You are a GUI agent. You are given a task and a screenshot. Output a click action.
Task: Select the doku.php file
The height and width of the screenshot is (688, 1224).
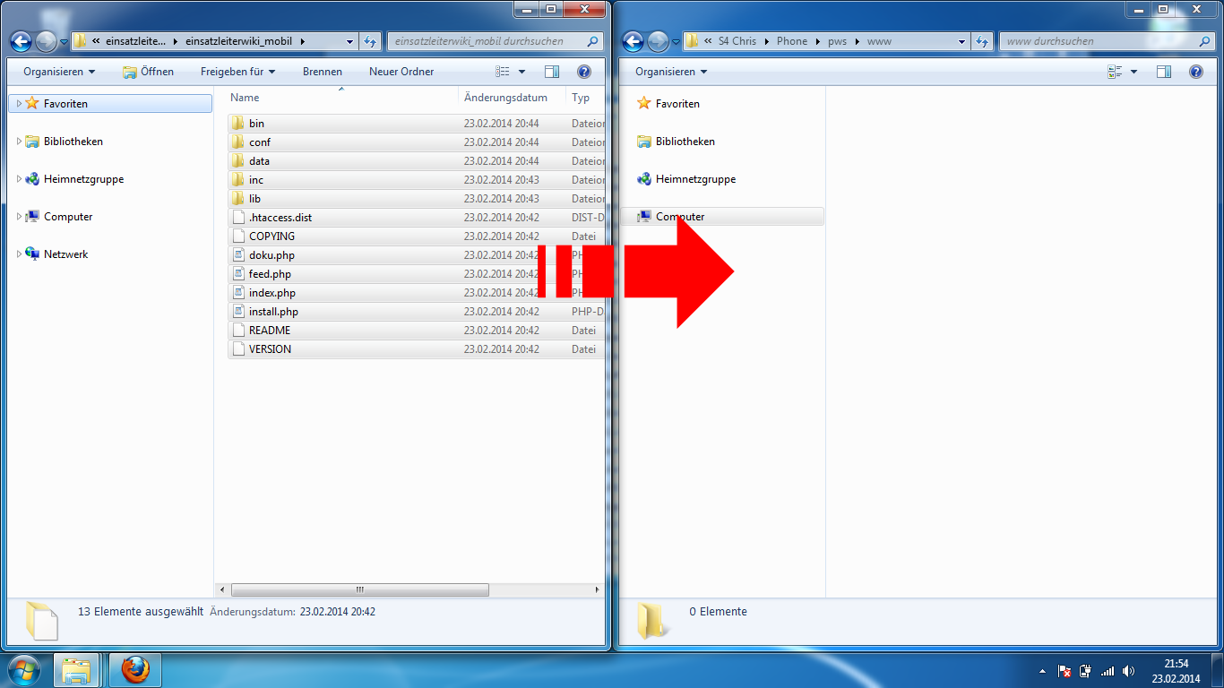272,255
